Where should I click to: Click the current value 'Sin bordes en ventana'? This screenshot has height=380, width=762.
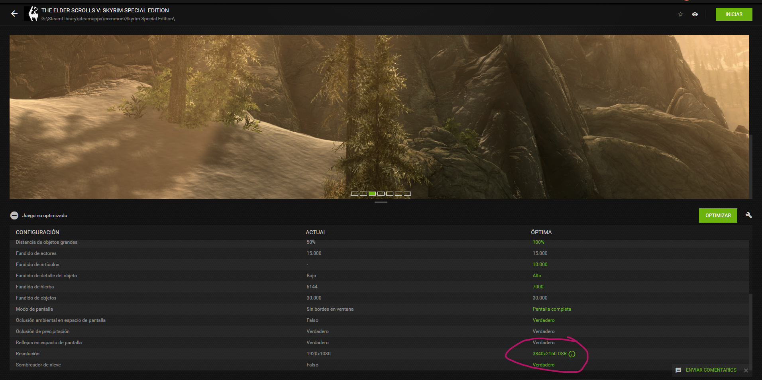point(330,309)
